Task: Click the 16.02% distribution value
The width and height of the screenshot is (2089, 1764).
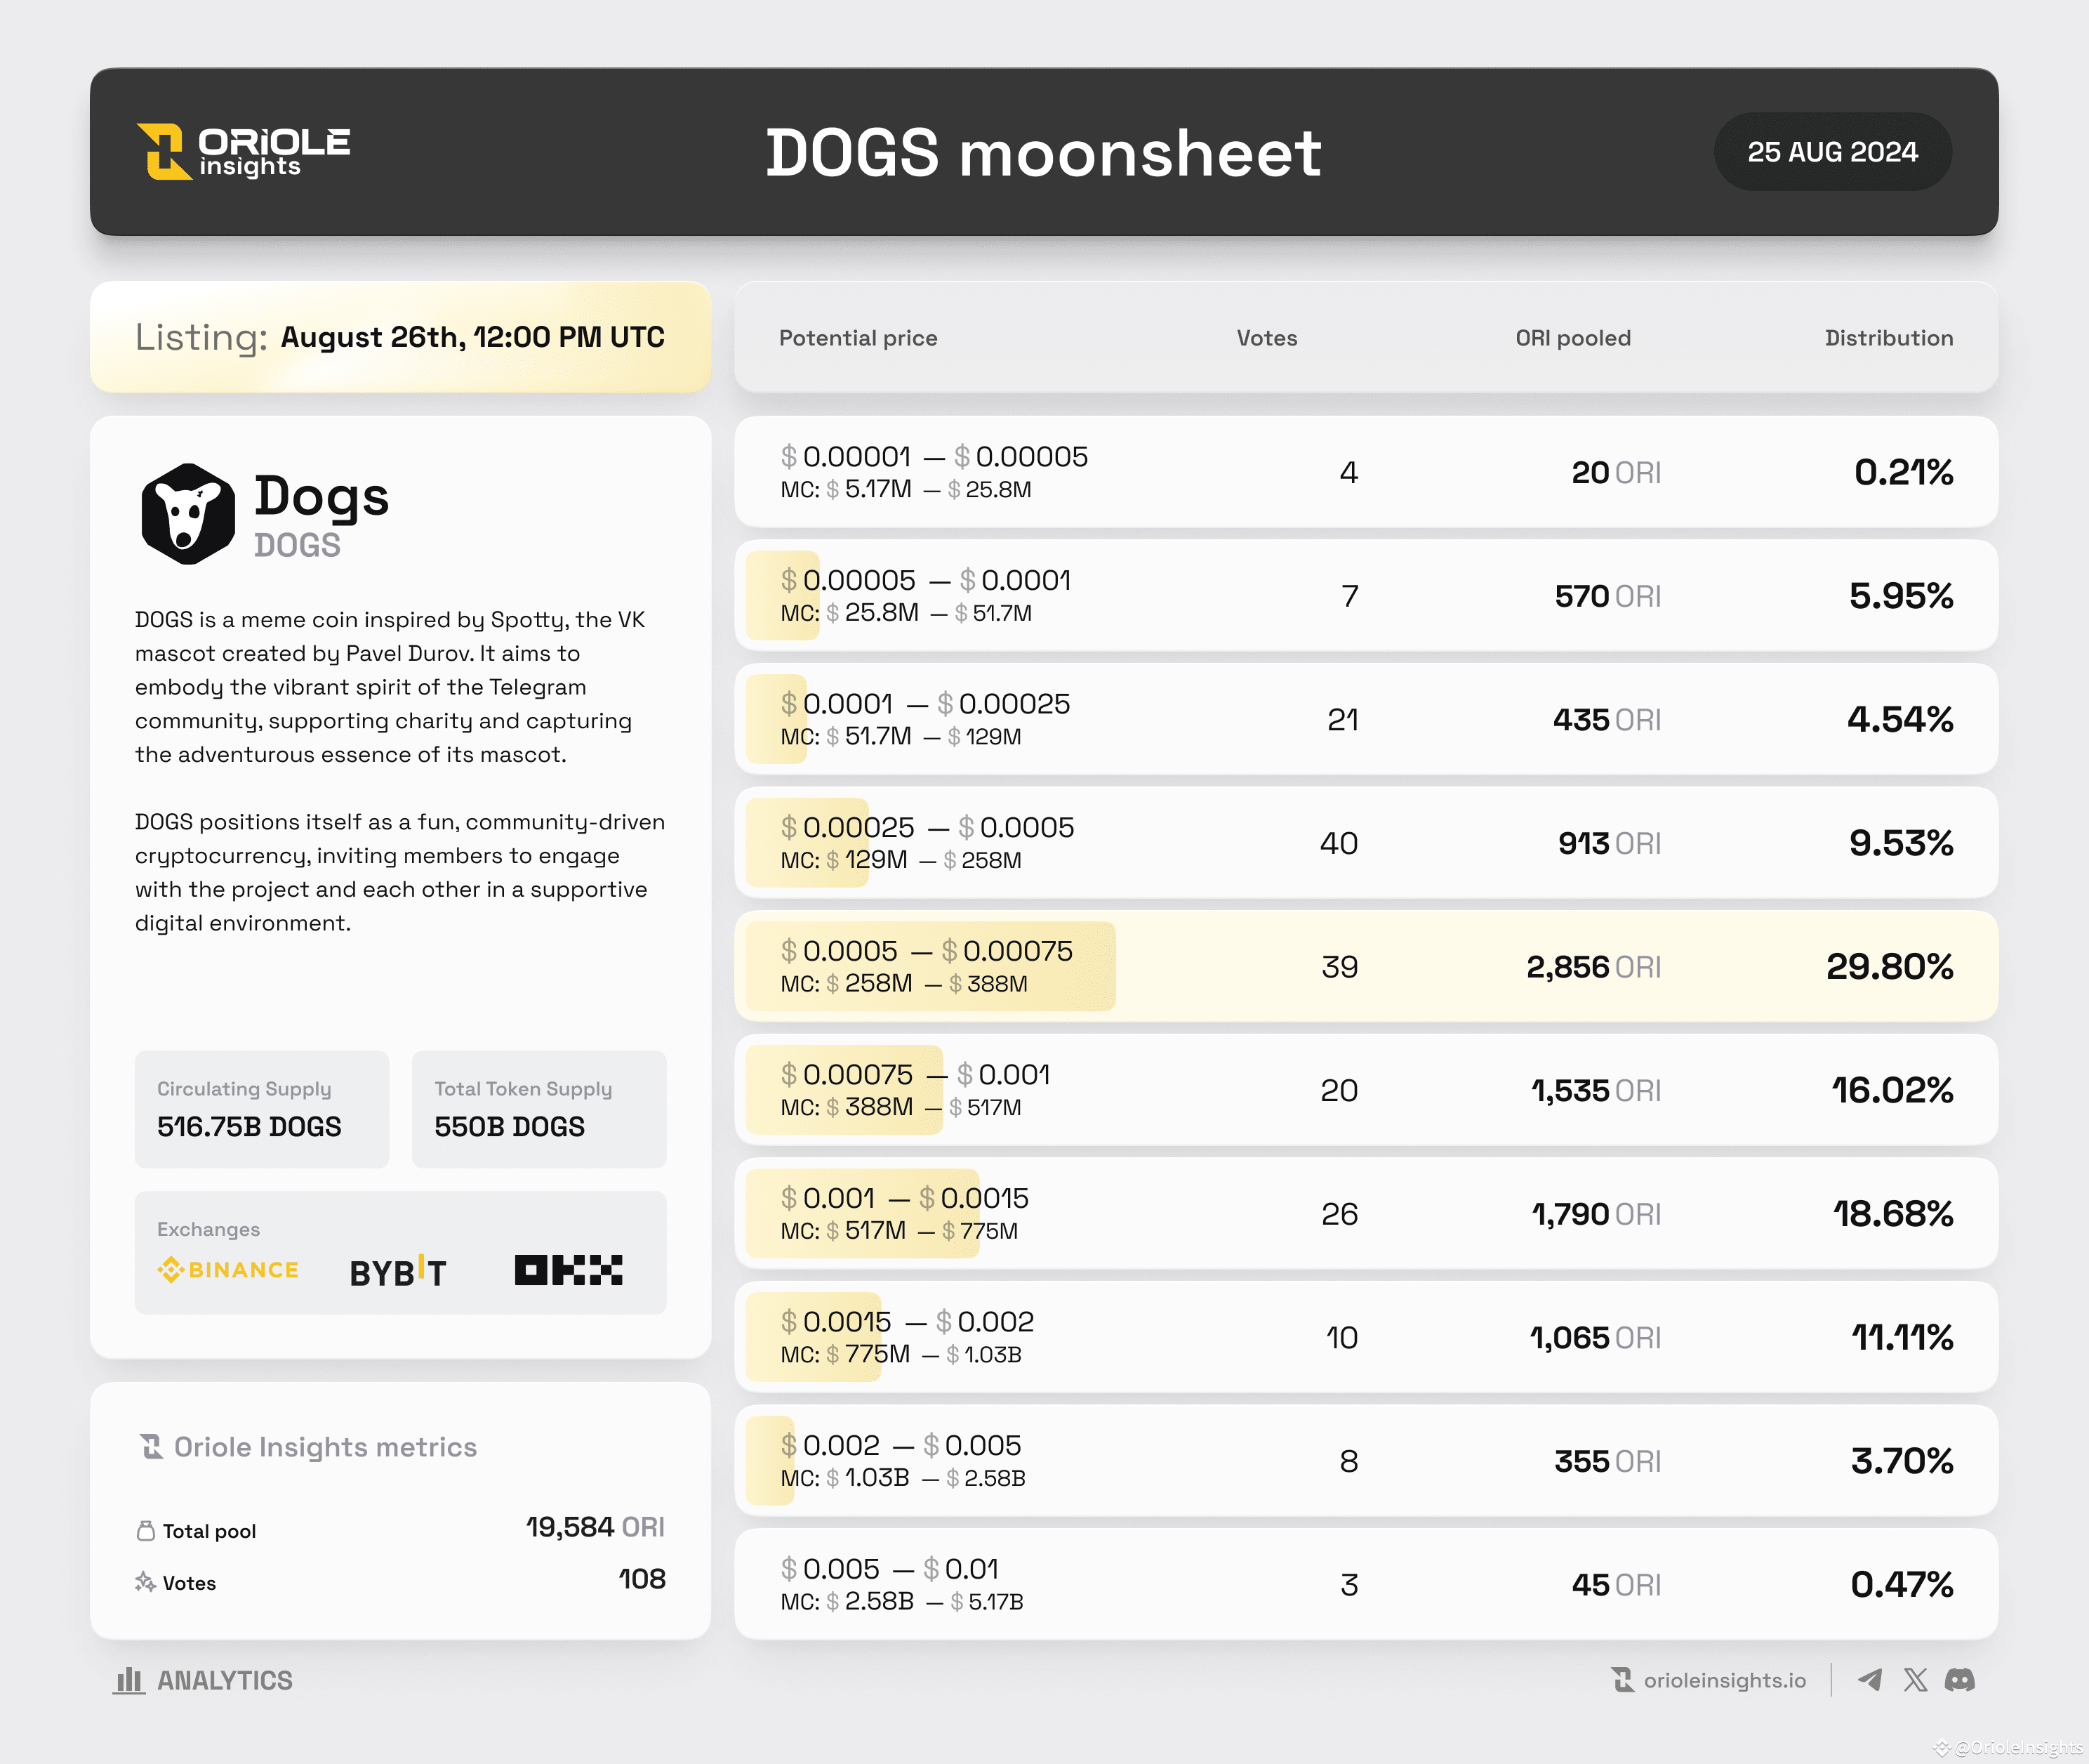Action: [1892, 1090]
